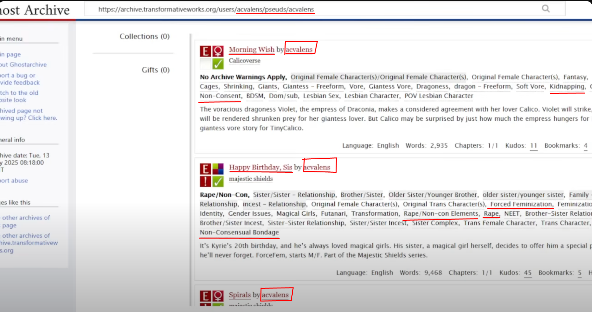Click Bookmarks count 5 for Happy Birthday, Sis
The image size is (592, 312).
click(x=580, y=273)
